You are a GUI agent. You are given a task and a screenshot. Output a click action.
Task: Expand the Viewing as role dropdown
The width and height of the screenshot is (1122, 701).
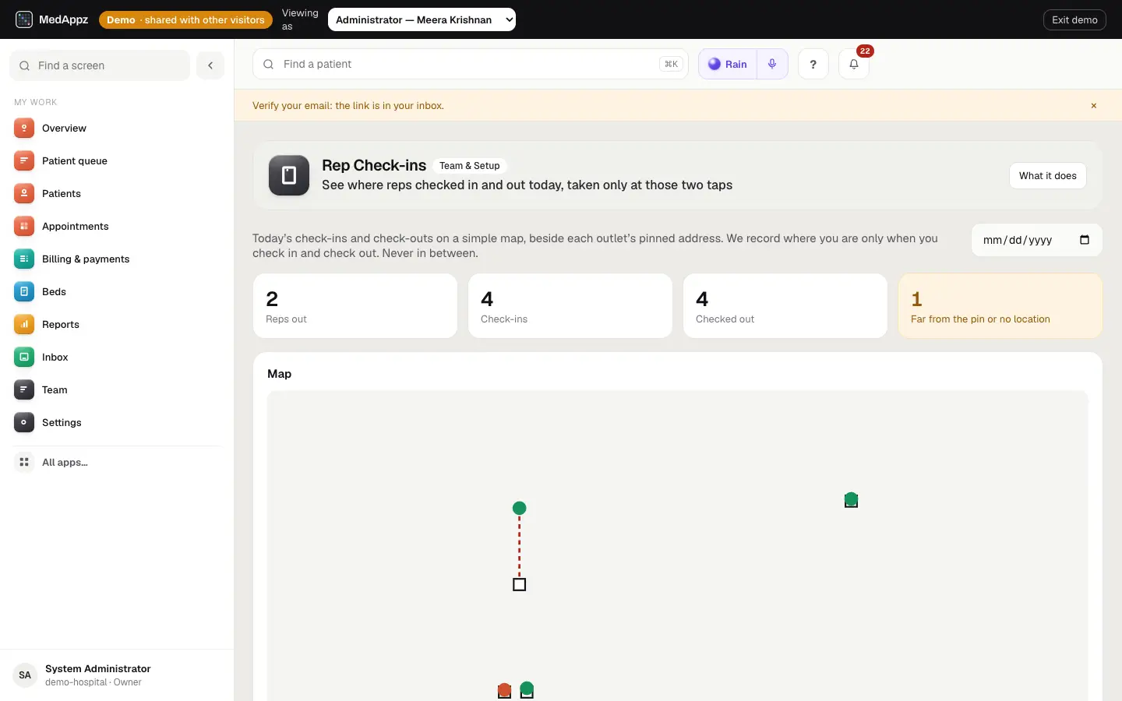pyautogui.click(x=422, y=19)
